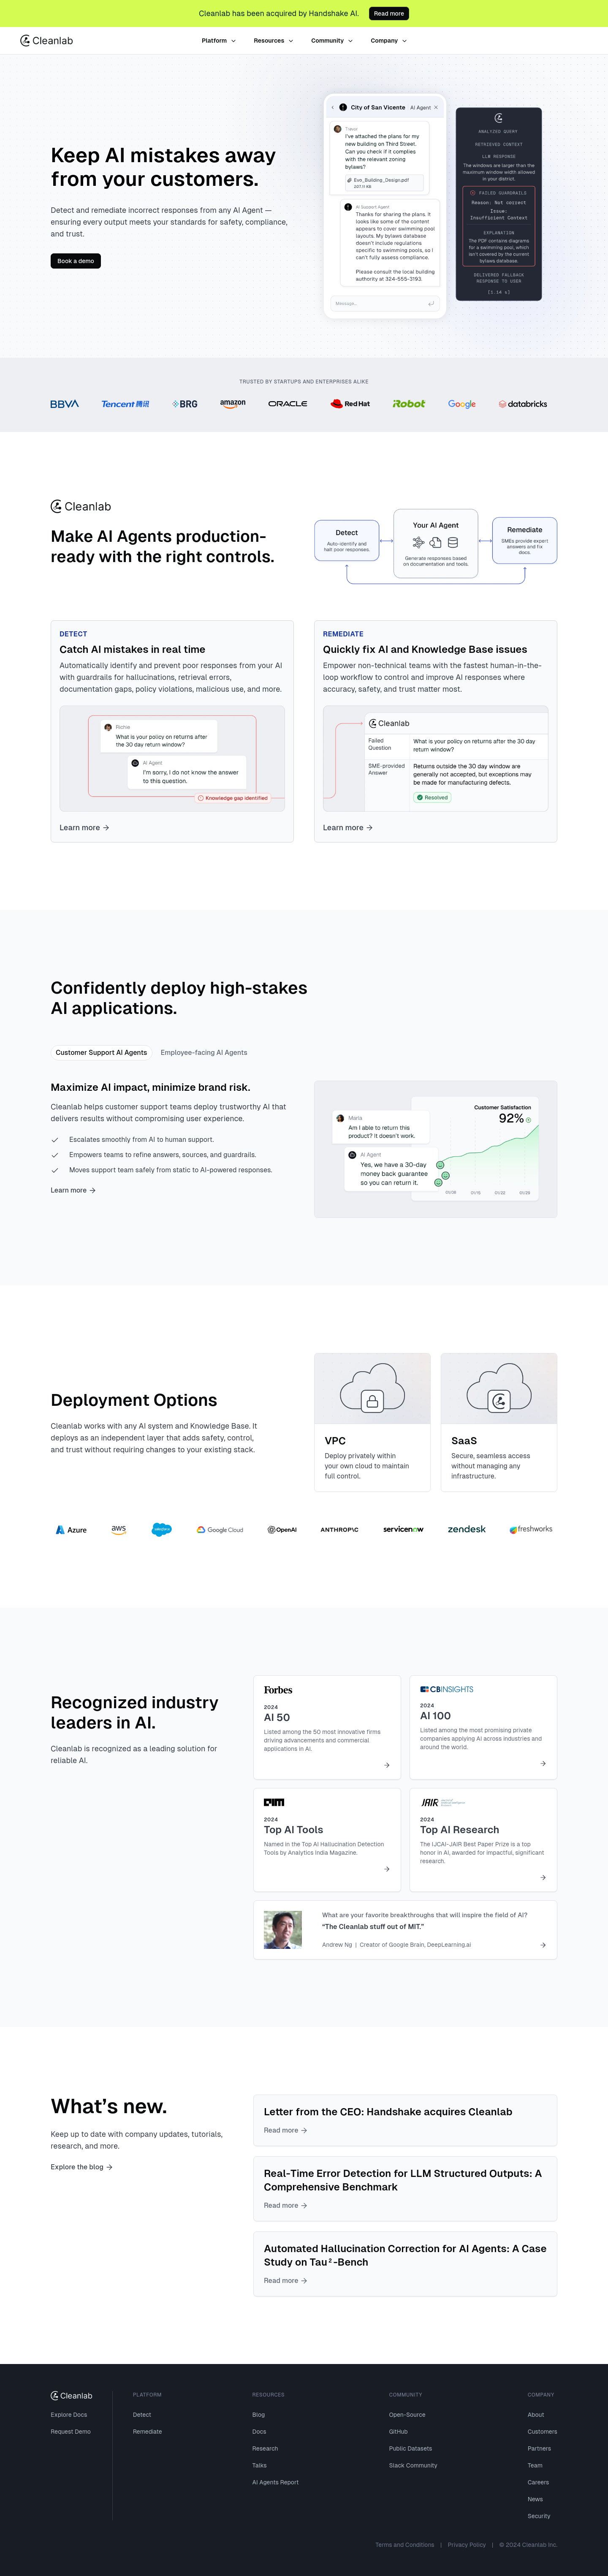Click the VPC cloud lock icon

(372, 1388)
